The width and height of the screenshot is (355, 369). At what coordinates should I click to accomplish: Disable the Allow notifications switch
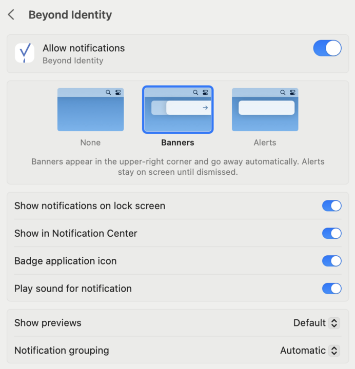pos(327,48)
